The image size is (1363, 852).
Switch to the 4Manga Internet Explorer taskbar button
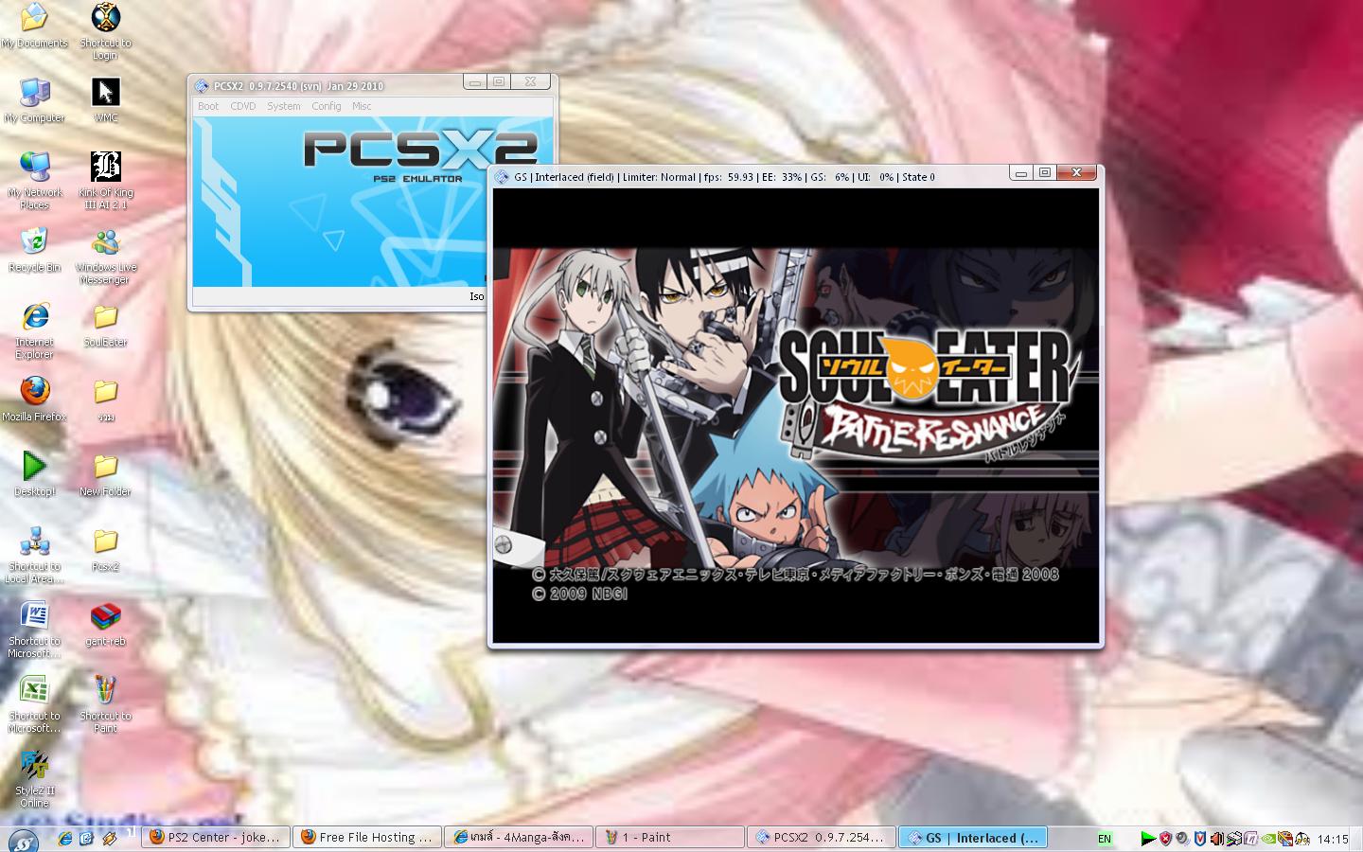point(518,838)
